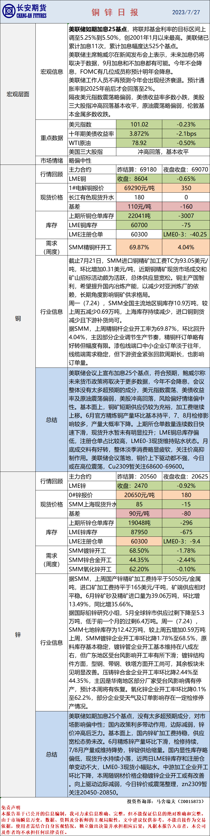Click the LME zinc inventory change -675
210x836 pixels.
click(186, 532)
